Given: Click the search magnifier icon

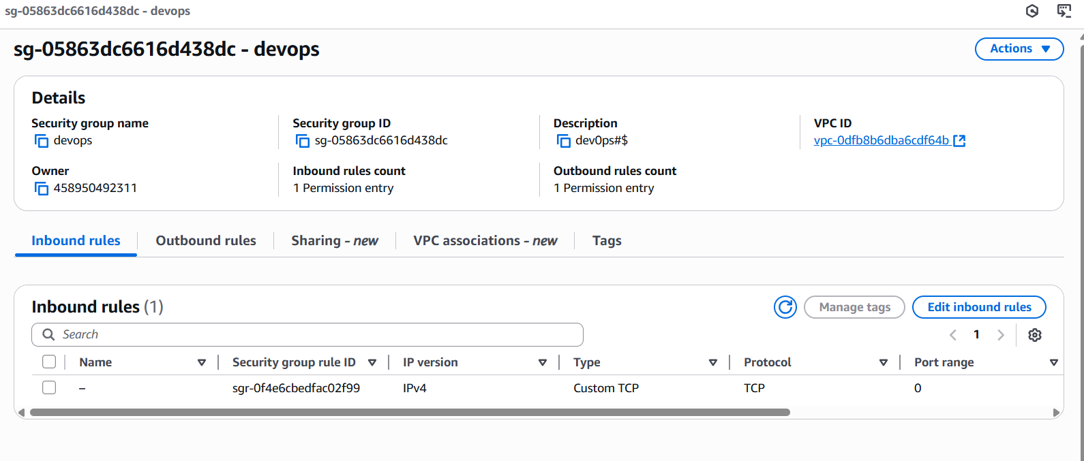Looking at the screenshot, I should (48, 334).
